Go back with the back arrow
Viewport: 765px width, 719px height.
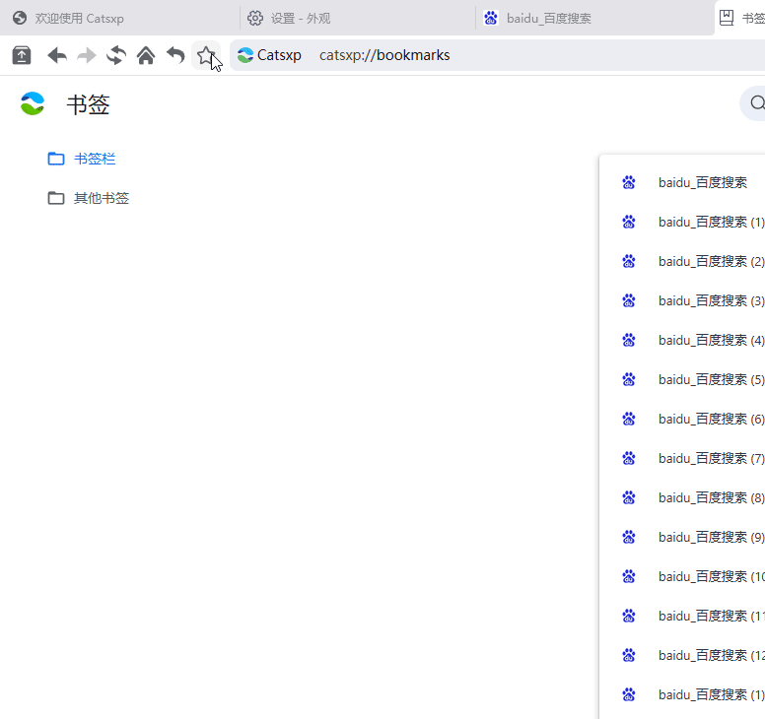click(x=57, y=55)
